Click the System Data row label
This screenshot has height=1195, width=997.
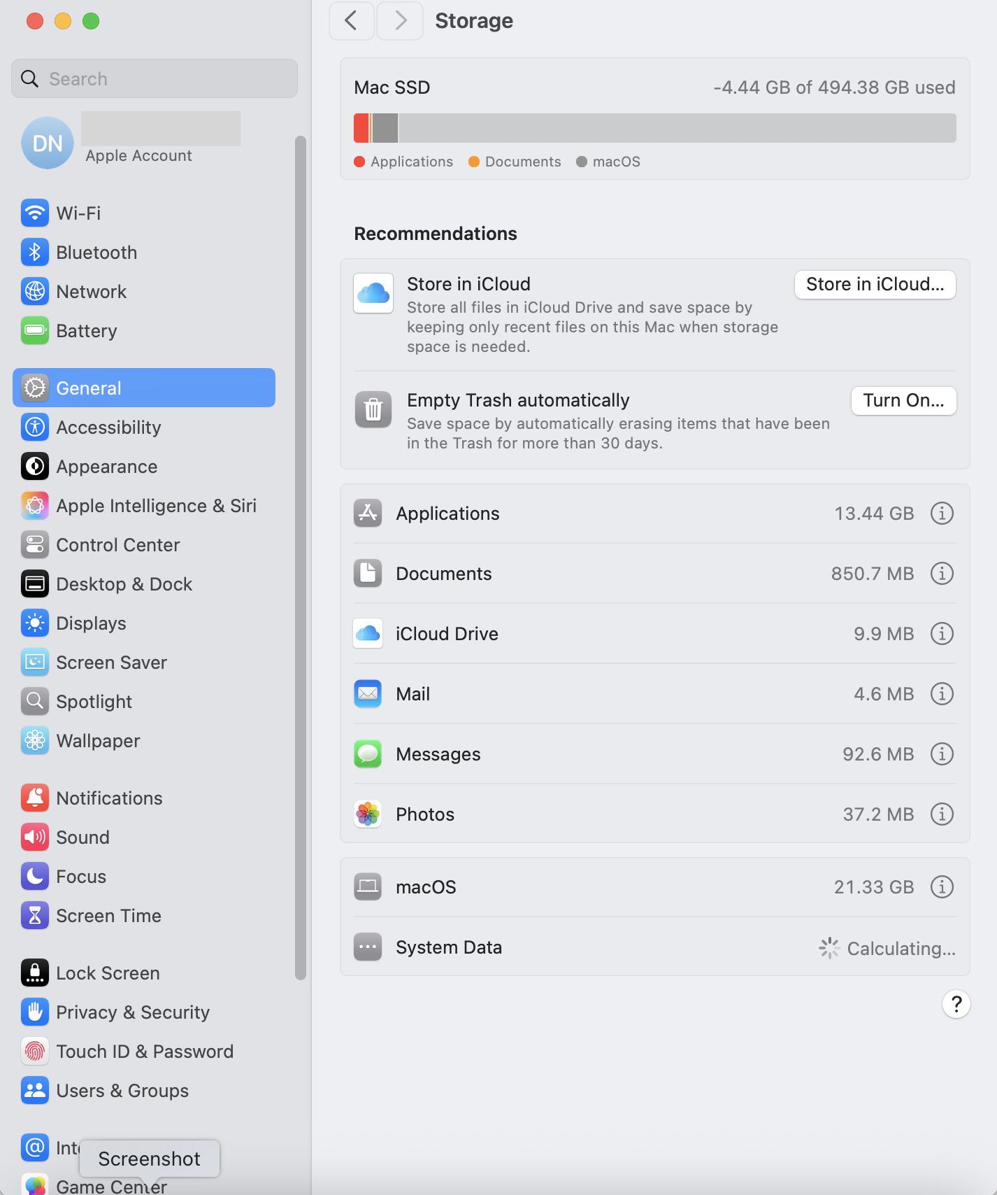click(x=449, y=947)
